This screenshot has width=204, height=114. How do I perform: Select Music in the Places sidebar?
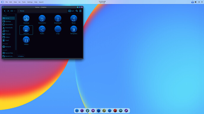click(9, 31)
